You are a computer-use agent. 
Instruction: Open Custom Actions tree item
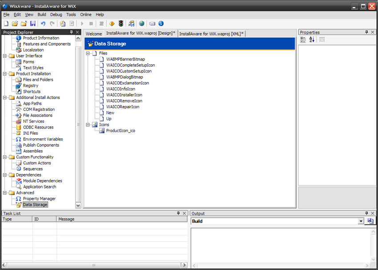(37, 163)
